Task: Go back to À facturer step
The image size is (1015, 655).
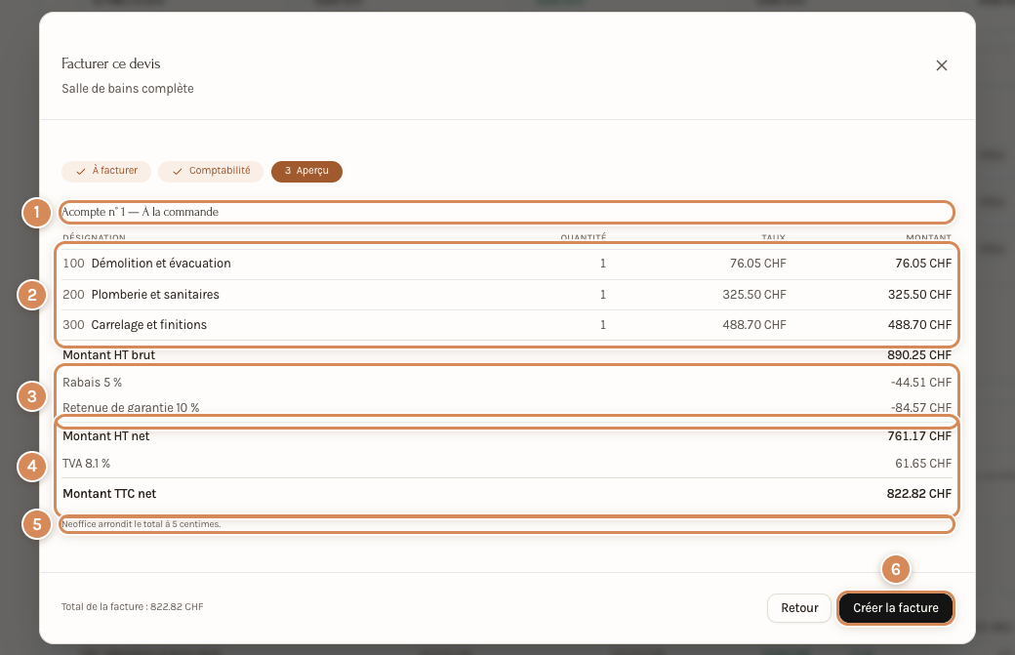Action: coord(106,171)
